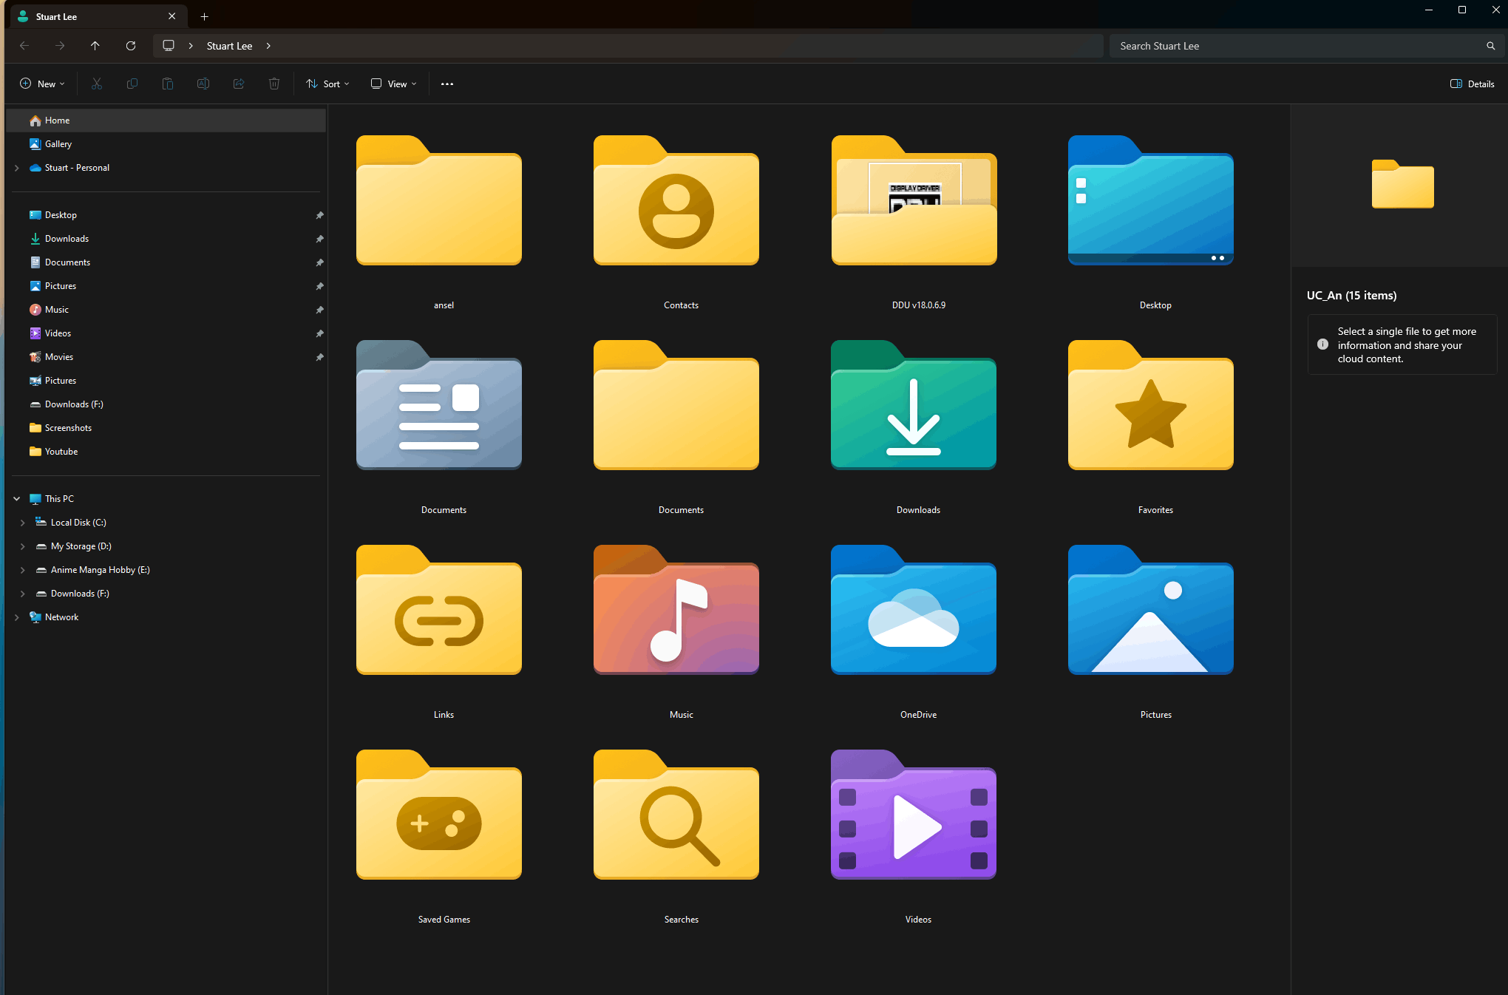1508x995 pixels.
Task: Open the See more ellipsis menu
Action: [447, 84]
